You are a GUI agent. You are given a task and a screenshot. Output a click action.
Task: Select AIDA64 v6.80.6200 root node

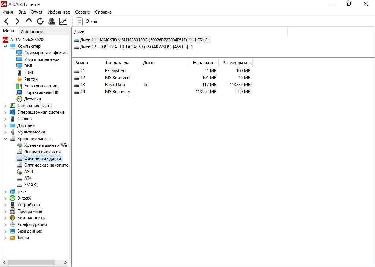[24, 40]
